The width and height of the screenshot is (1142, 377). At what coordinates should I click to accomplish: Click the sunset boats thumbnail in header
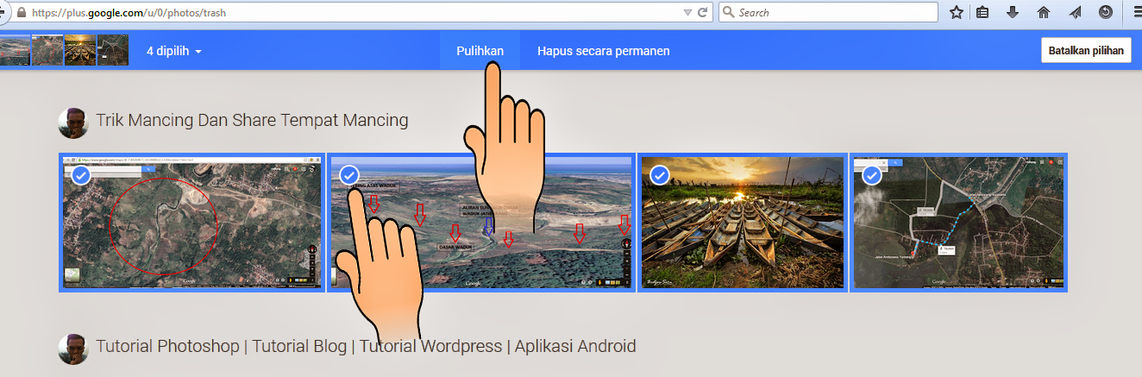[x=80, y=50]
